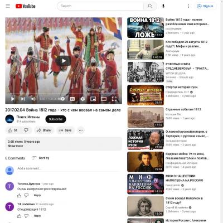Start voice search with microphone icon

[163, 6]
